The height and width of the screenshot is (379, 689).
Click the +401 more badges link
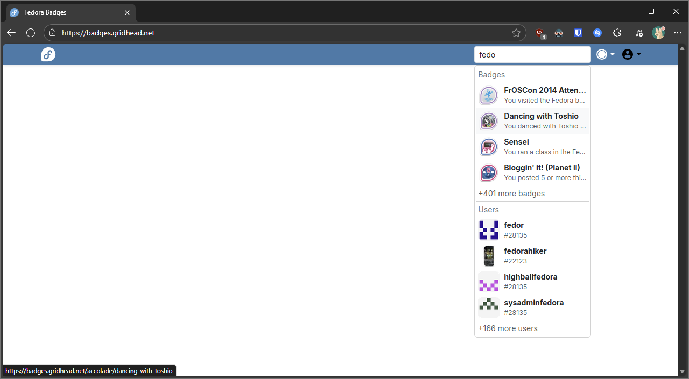[x=511, y=194]
